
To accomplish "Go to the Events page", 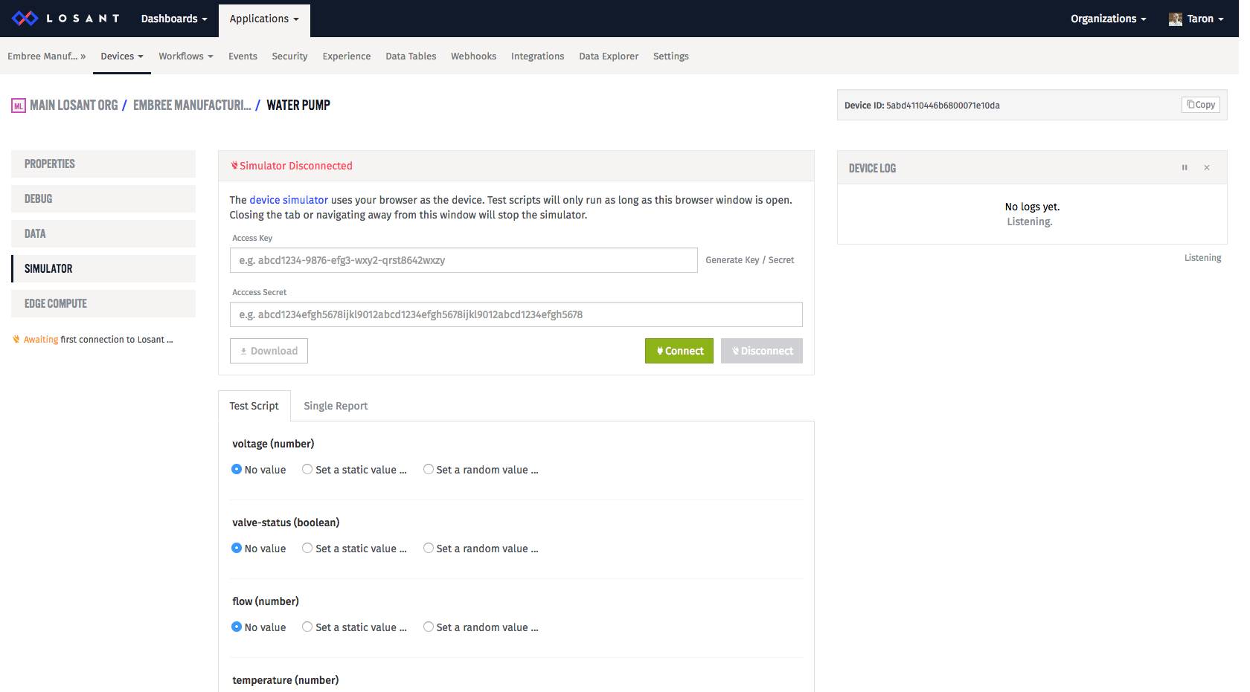I will coord(243,56).
